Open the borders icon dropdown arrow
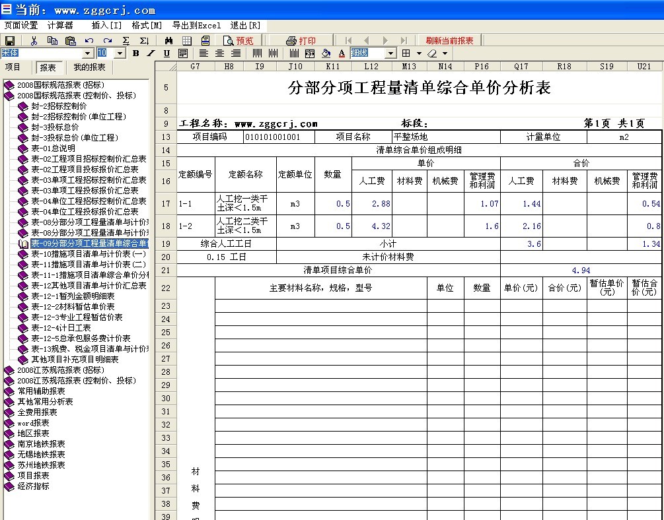This screenshot has height=520, width=664. coord(419,53)
